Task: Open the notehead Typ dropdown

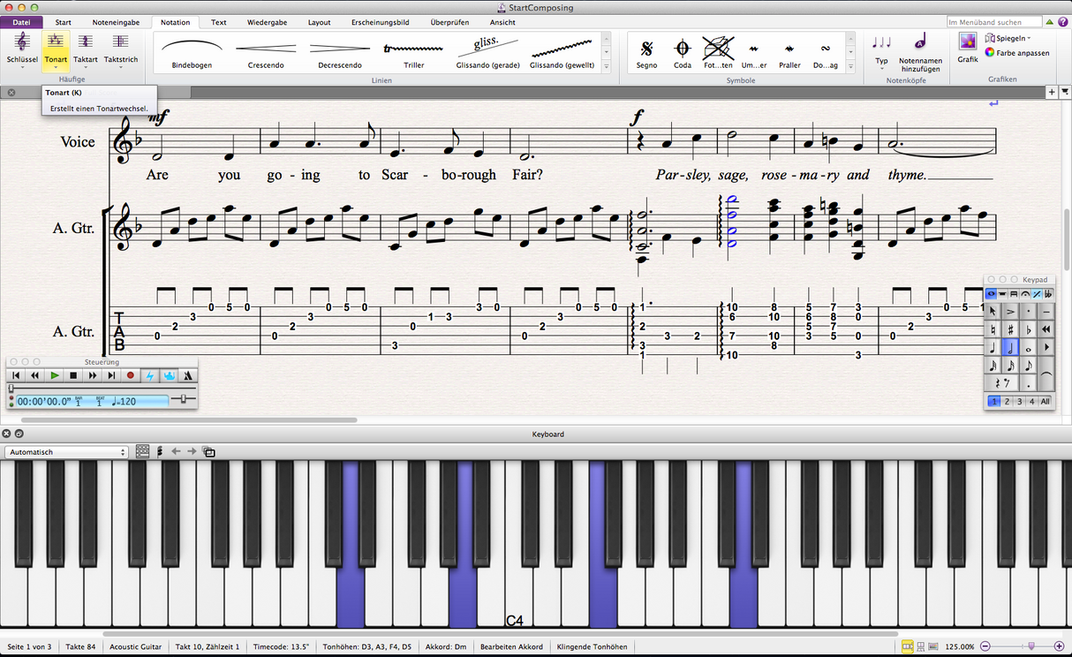Action: click(x=881, y=50)
